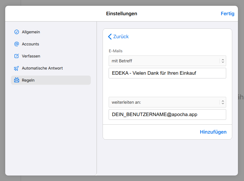This screenshot has height=181, width=244.
Task: Click the Automatische Antwort airplane icon
Action: [16, 68]
